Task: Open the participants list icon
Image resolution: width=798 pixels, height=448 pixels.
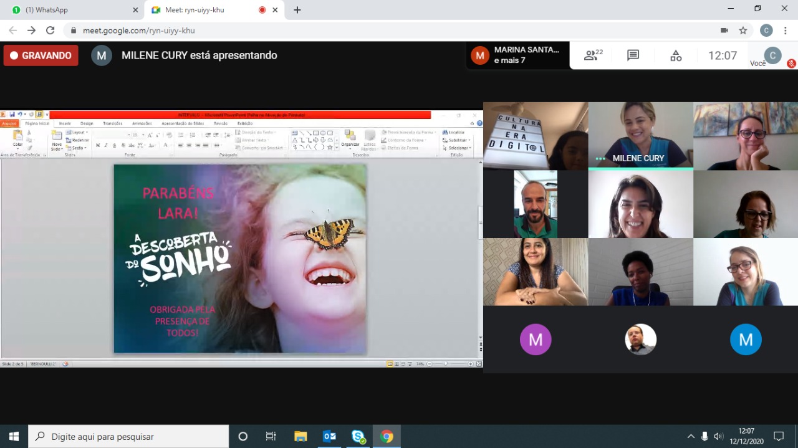Action: tap(592, 55)
